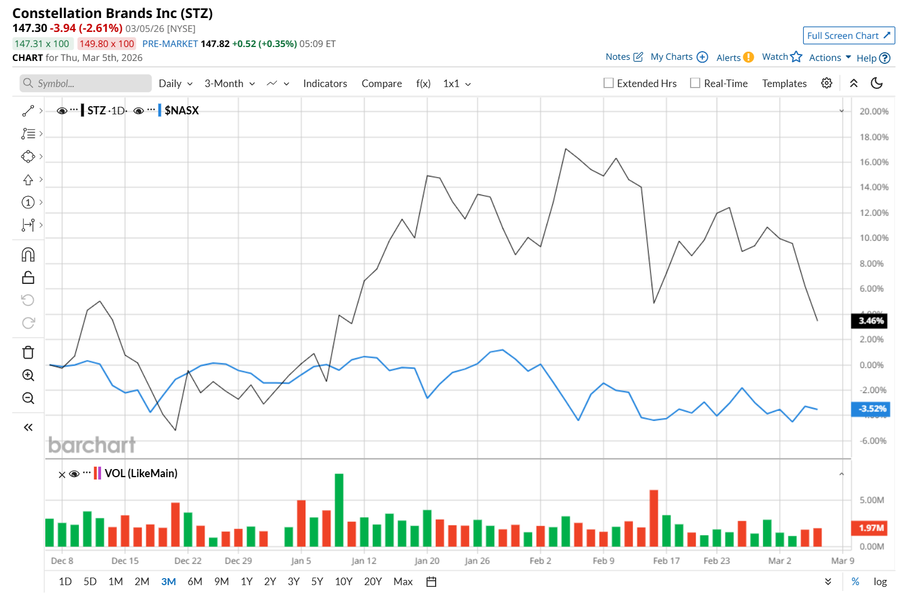The height and width of the screenshot is (595, 906).
Task: Enable Real-Time checkbox
Action: point(695,83)
